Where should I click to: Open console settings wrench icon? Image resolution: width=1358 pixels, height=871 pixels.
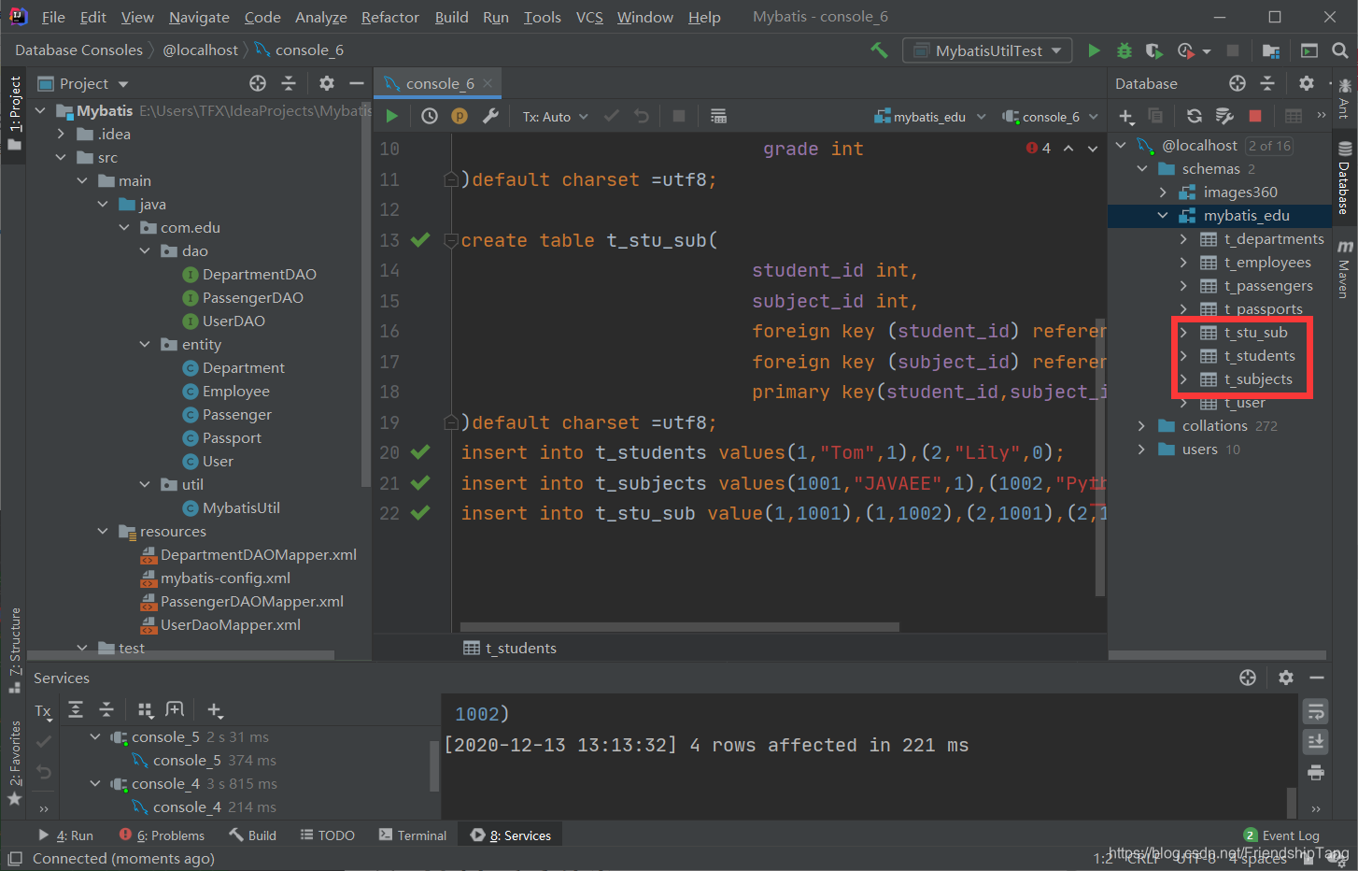(x=490, y=116)
